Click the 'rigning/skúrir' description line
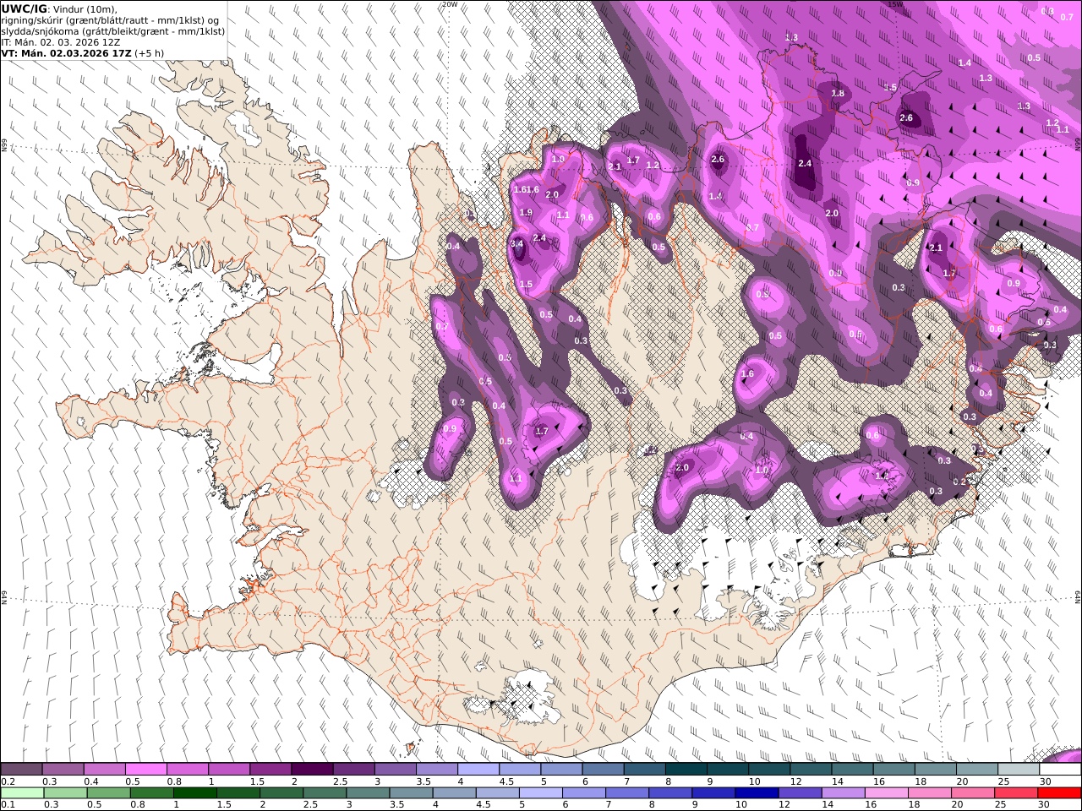The height and width of the screenshot is (811, 1082). coord(110,20)
